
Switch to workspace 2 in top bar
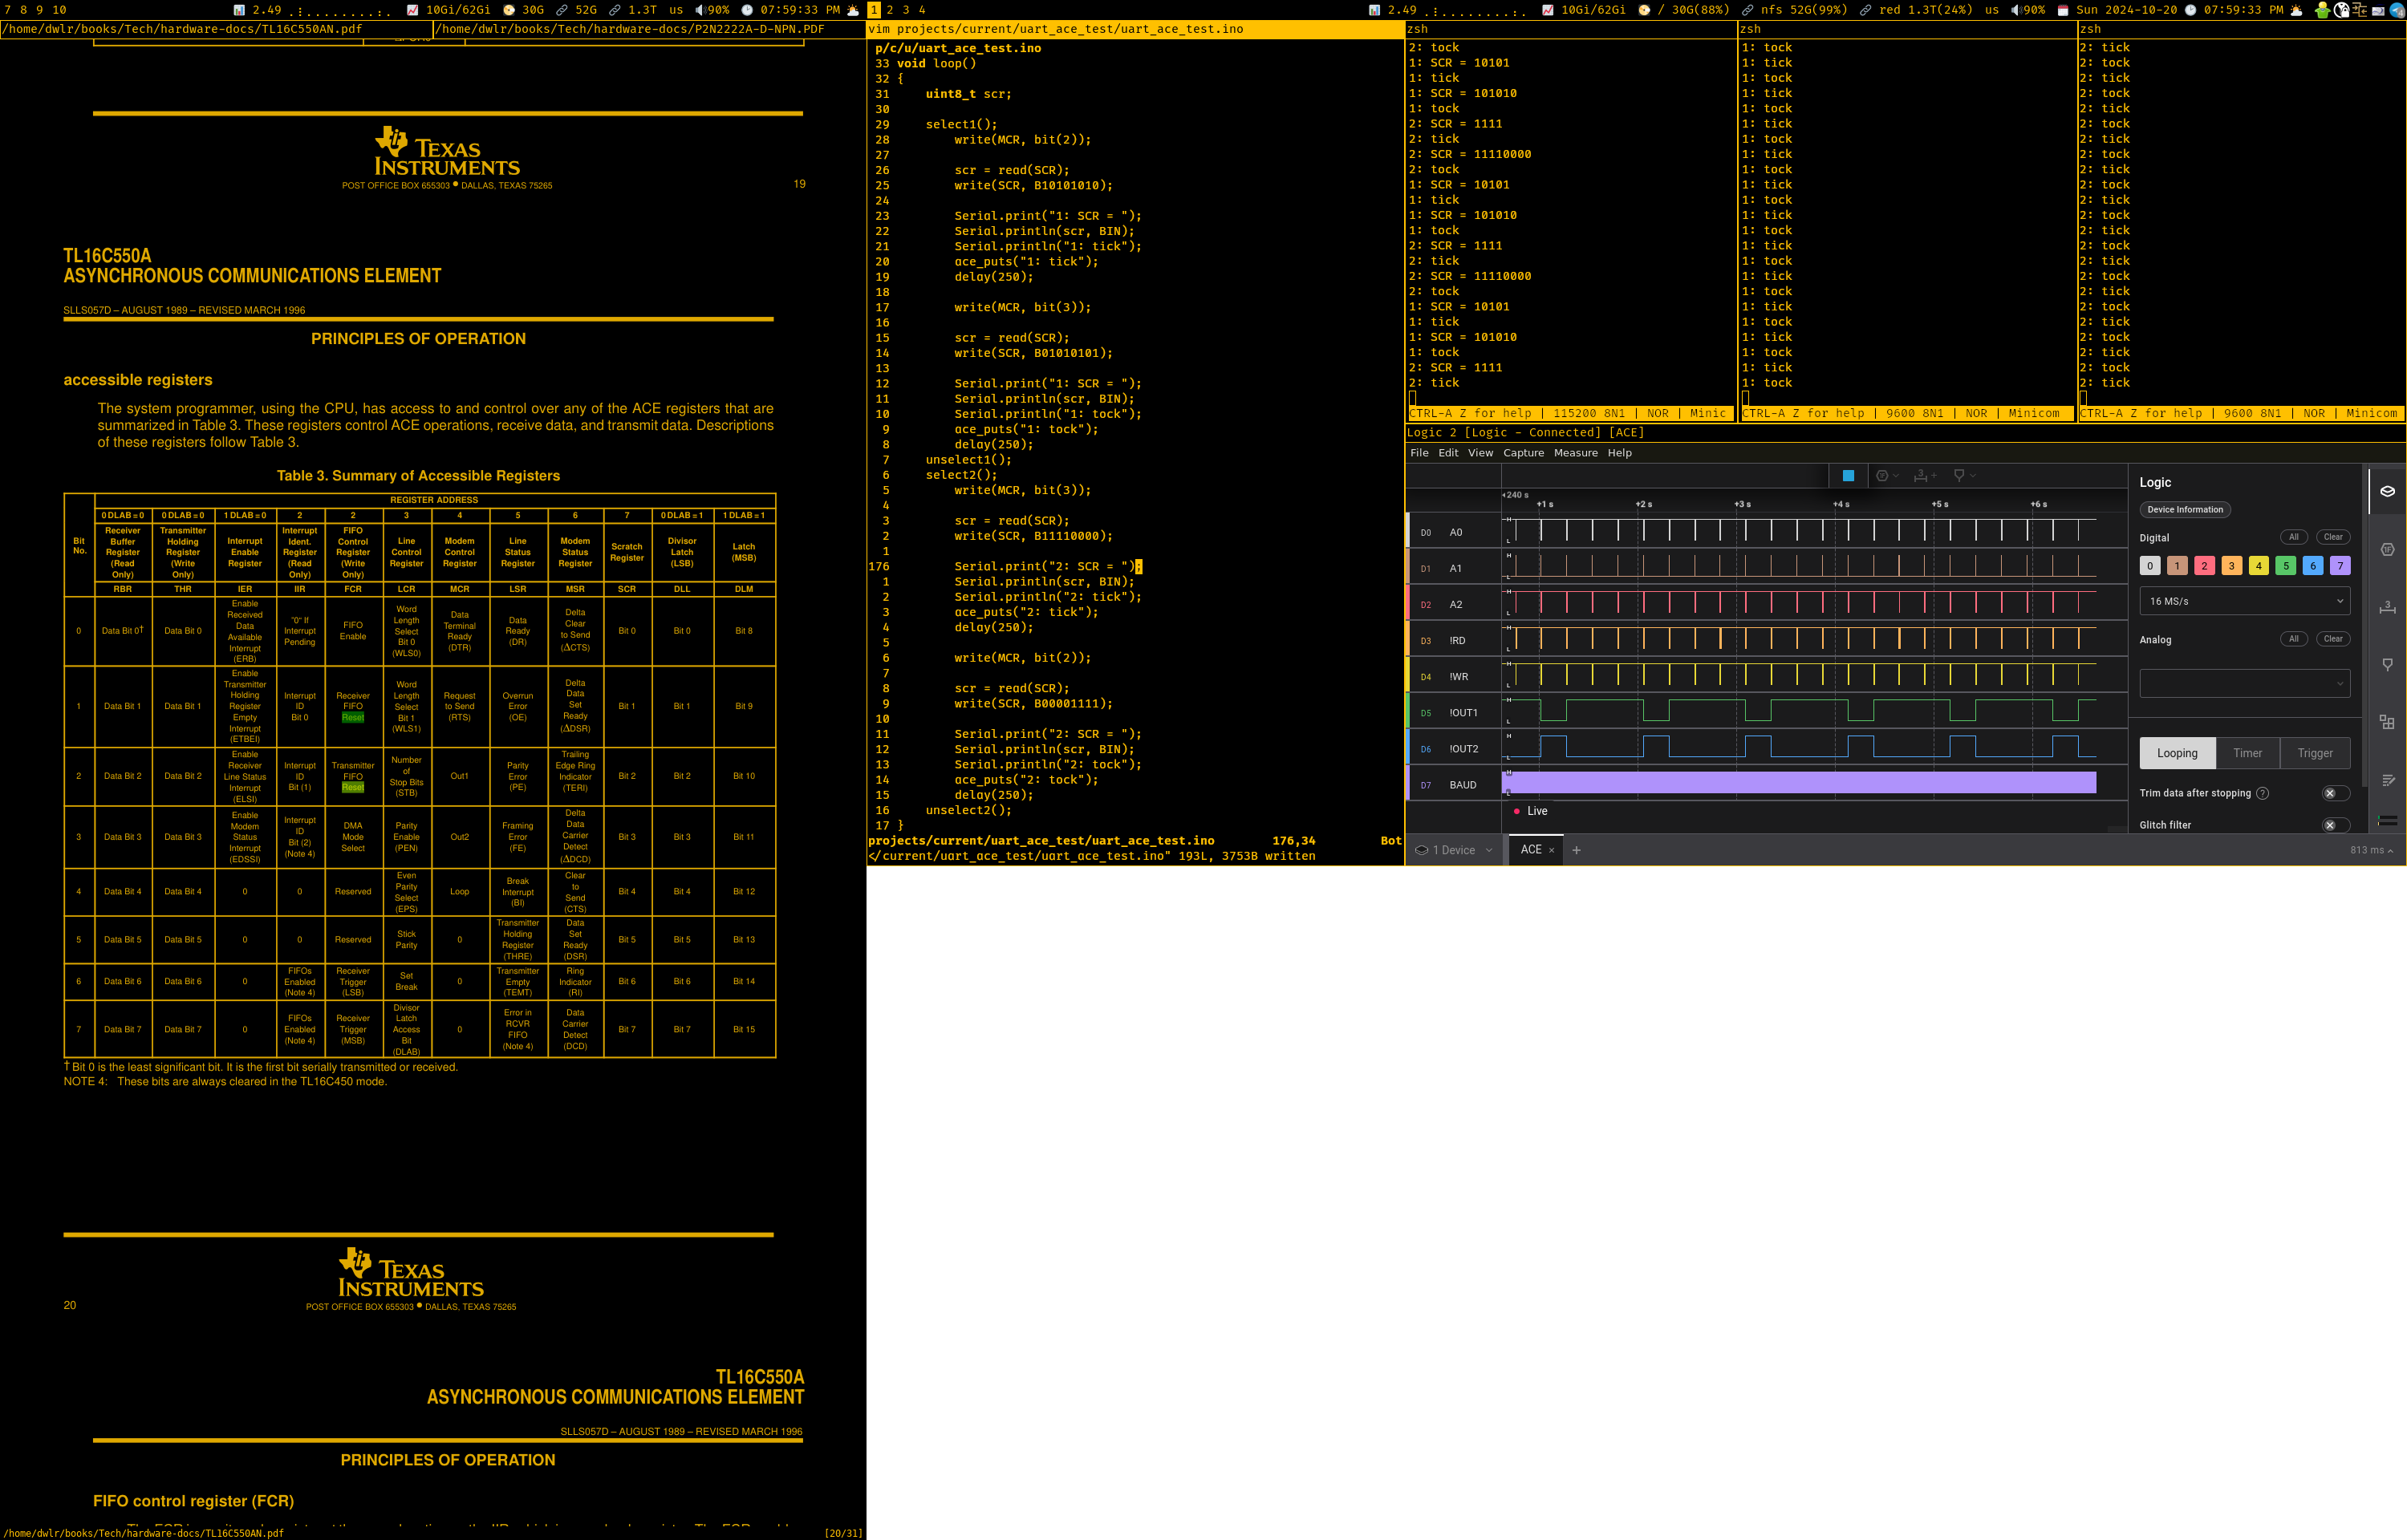tap(889, 10)
